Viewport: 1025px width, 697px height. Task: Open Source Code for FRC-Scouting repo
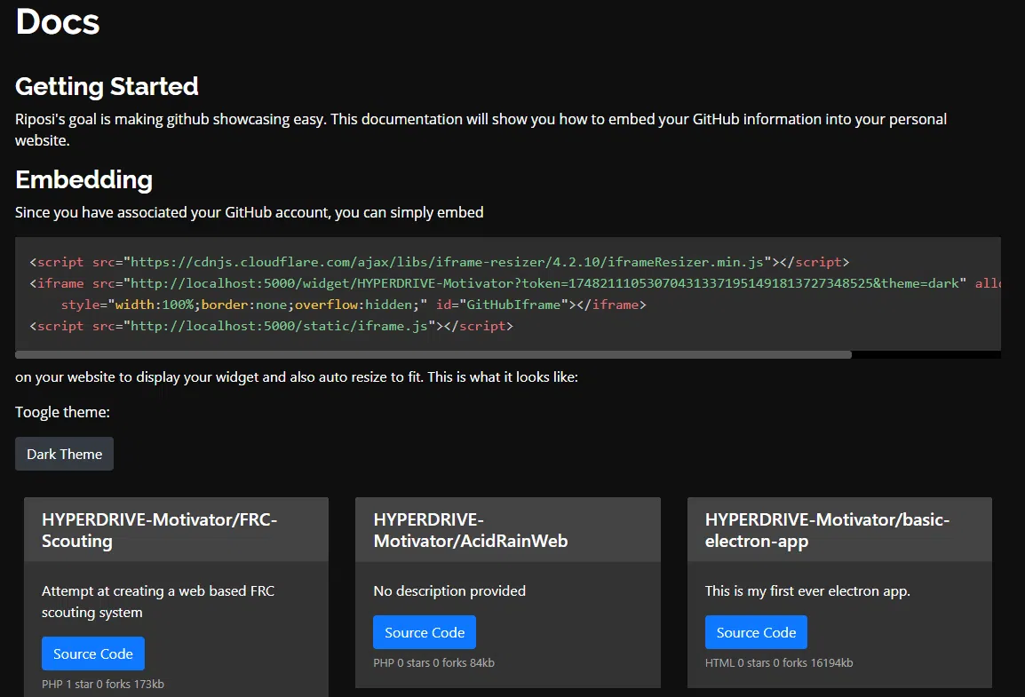pyautogui.click(x=93, y=653)
